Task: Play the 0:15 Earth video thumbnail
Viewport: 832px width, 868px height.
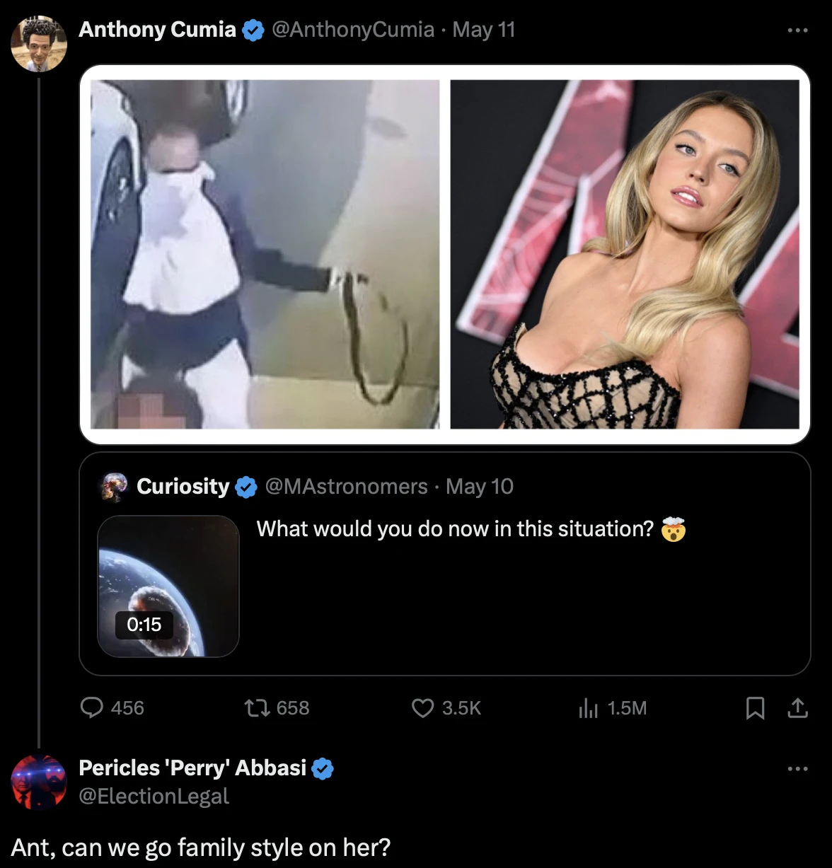Action: point(168,586)
